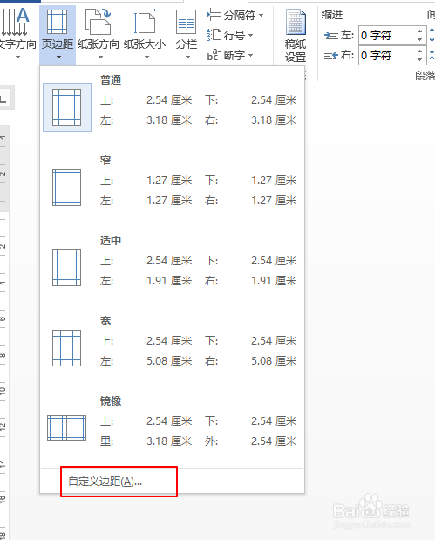Click the 缩进 indent group label
This screenshot has height=540, width=435.
point(332,15)
